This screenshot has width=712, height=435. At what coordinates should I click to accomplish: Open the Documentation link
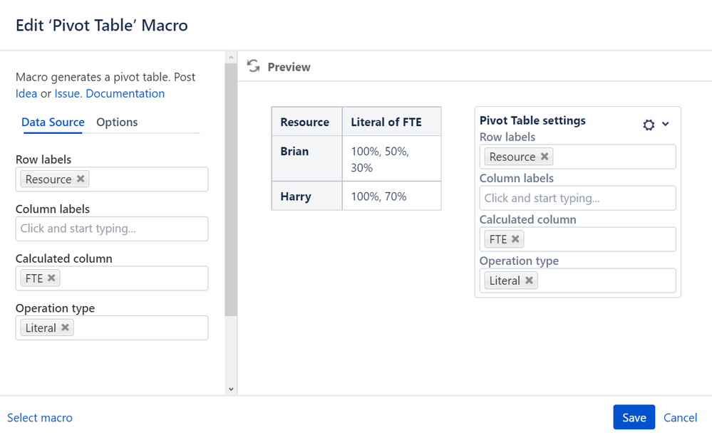click(125, 93)
